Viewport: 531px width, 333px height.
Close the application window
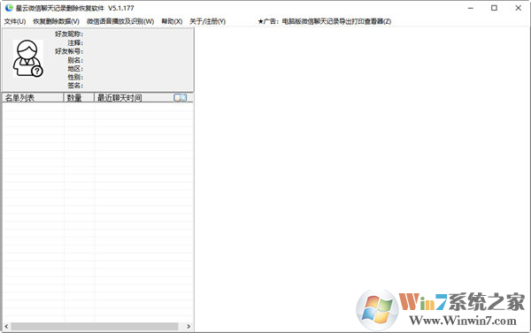pyautogui.click(x=518, y=8)
